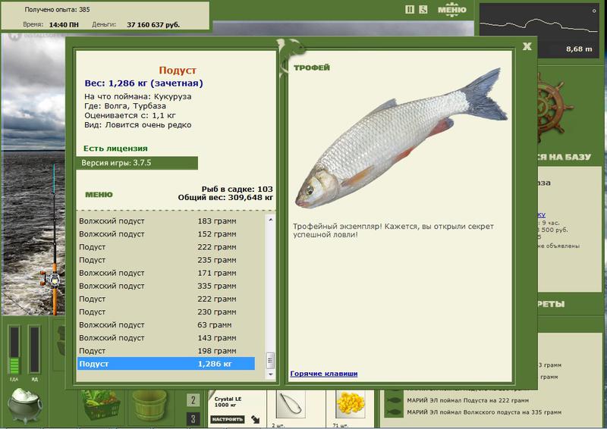The width and height of the screenshot is (607, 429).
Task: Open the food basket with vegetables
Action: pos(101,406)
